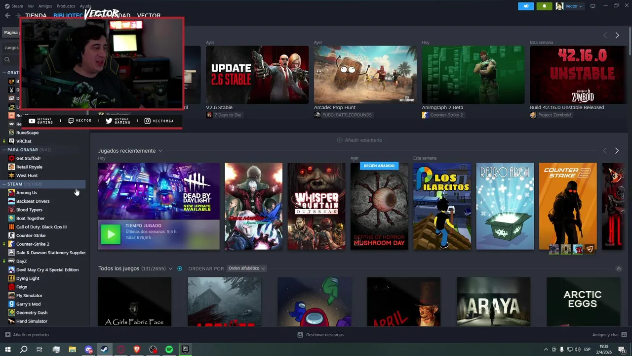The height and width of the screenshot is (356, 632).
Task: Open the Mushroom Day game cover
Action: click(379, 206)
